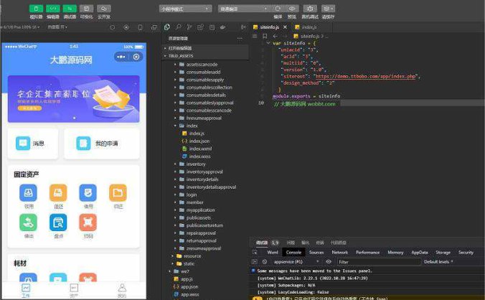Click the Docker whale icon in sidebar
Image resolution: width=485 pixels, height=300 pixels.
click(222, 27)
